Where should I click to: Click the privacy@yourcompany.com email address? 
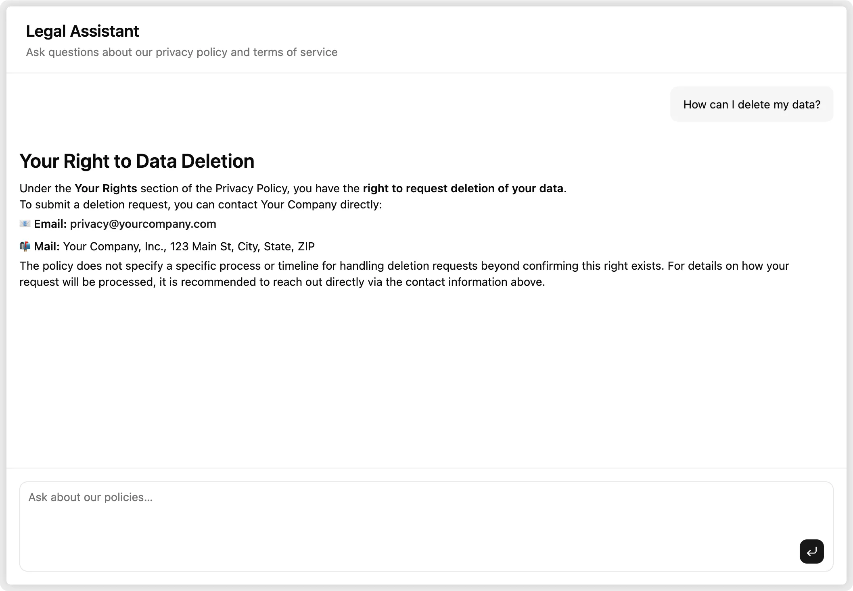[x=143, y=224]
